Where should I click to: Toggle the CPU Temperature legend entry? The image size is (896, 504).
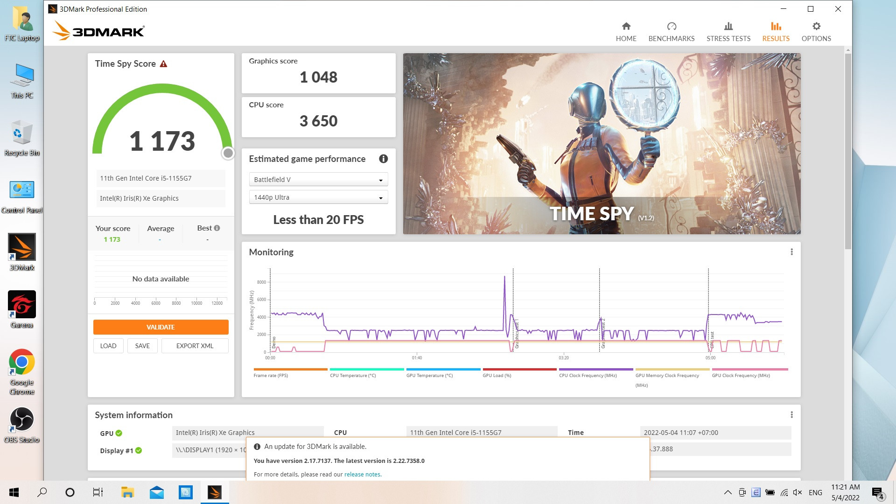point(367,372)
